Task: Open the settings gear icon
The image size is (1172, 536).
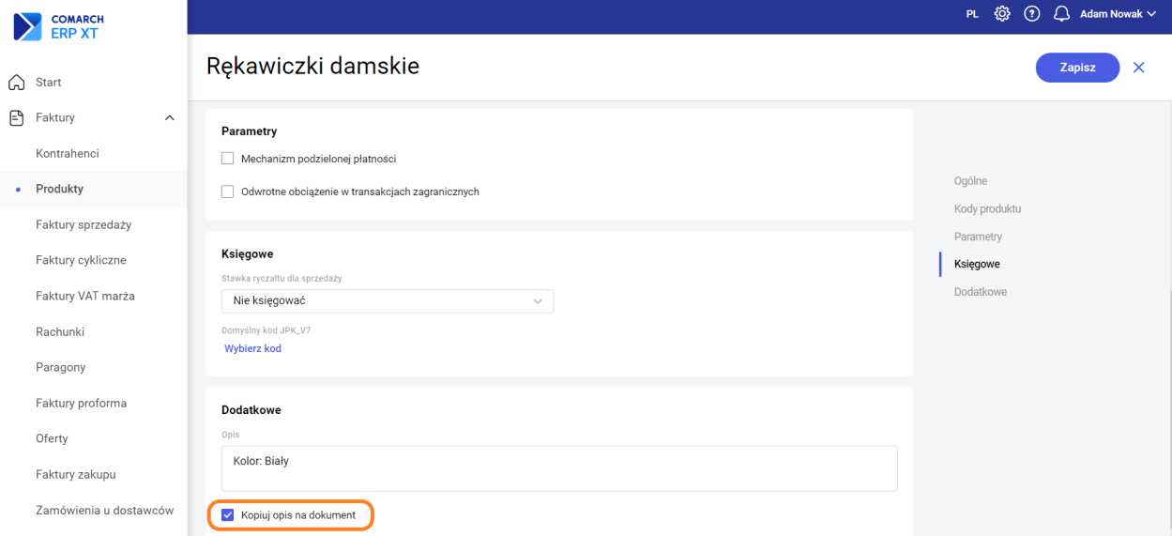Action: tap(1002, 14)
